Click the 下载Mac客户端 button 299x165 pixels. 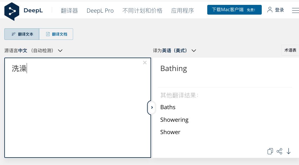pyautogui.click(x=234, y=10)
